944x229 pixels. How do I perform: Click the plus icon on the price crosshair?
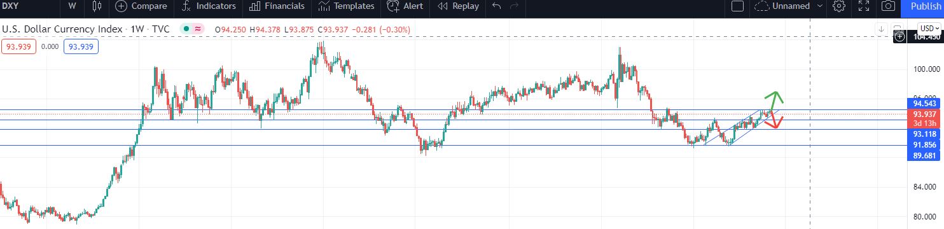click(899, 37)
